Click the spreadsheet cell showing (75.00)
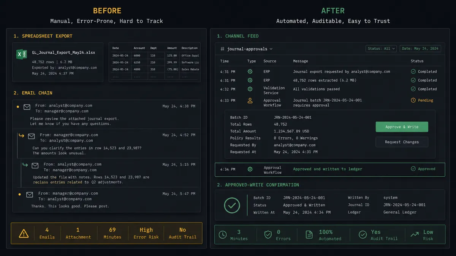The height and width of the screenshot is (256, 456). [172, 69]
